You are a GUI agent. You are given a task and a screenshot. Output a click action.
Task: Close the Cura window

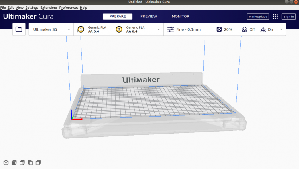[296, 2]
